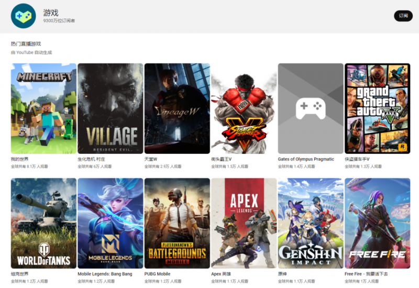Open the 生化危机 村庄 title link
Viewport: 419px width, 288px height.
[x=91, y=159]
